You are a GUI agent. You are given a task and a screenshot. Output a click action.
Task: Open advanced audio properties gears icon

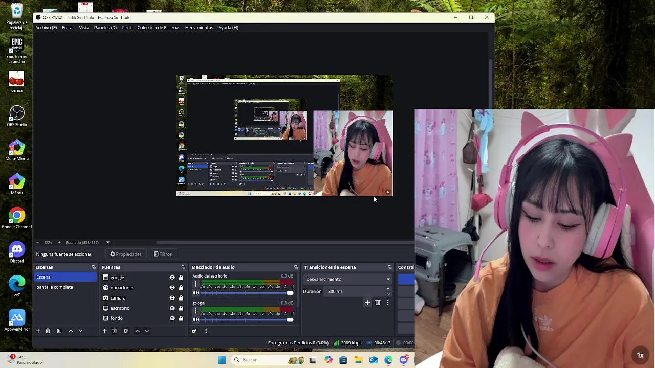(194, 331)
